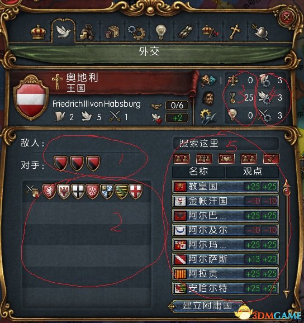
Task: Click the scrollbar down arrow of country list
Action: click(287, 293)
